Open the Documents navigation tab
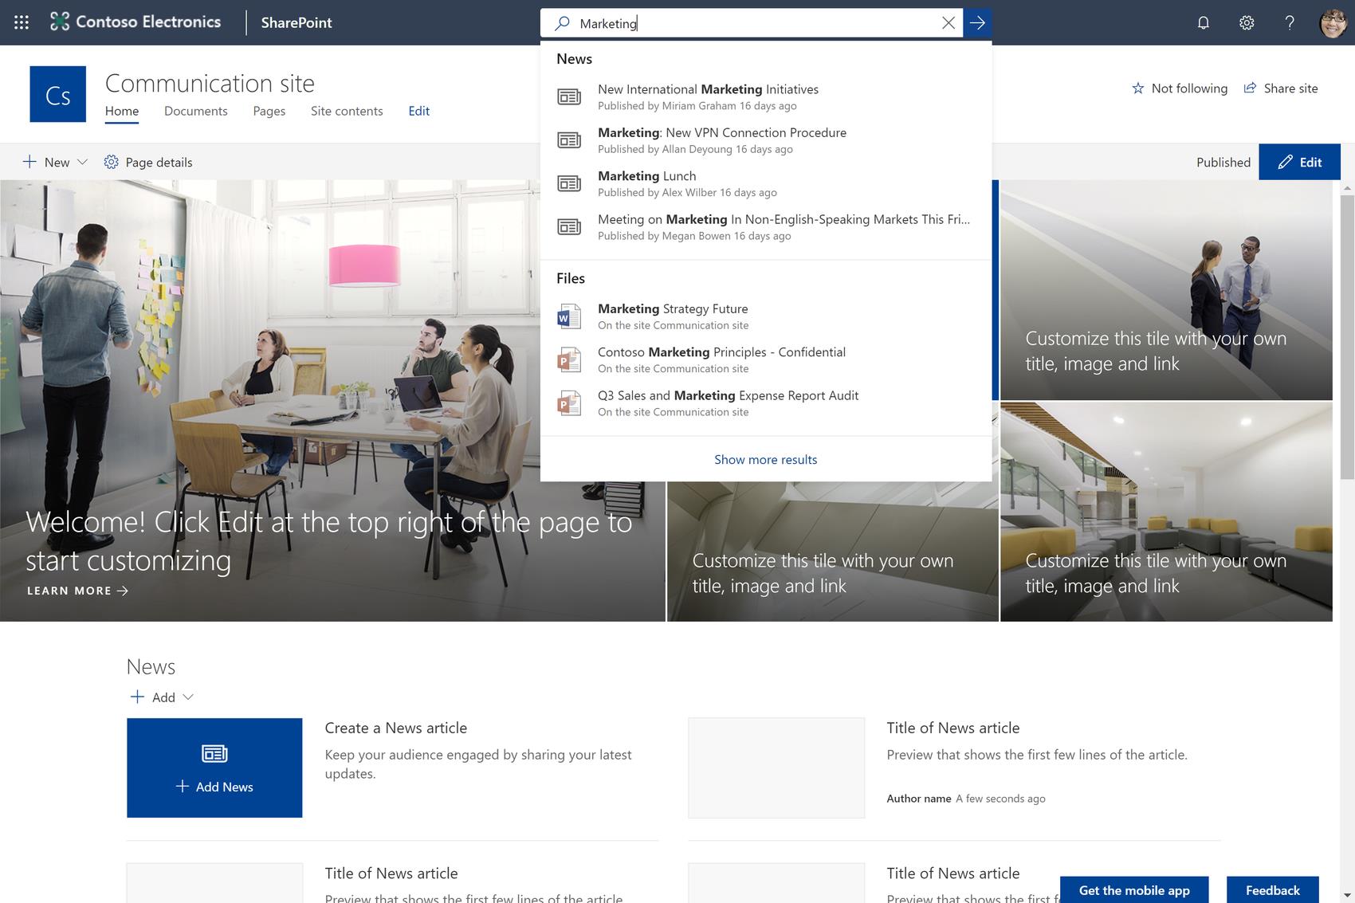 [196, 111]
